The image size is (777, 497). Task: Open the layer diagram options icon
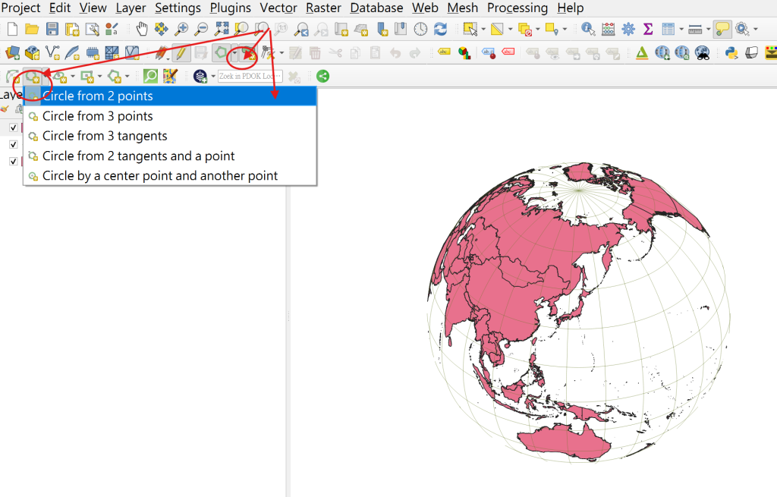pos(464,52)
